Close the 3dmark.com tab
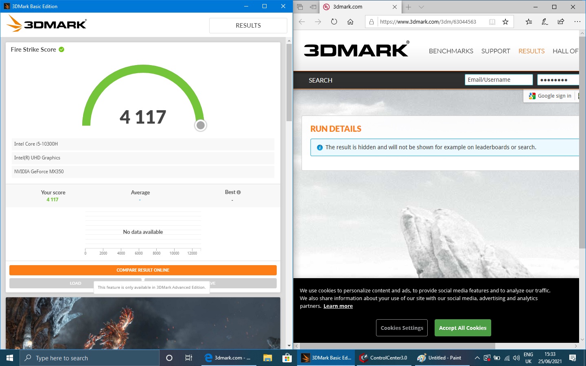Viewport: 586px width, 366px height. [x=394, y=7]
